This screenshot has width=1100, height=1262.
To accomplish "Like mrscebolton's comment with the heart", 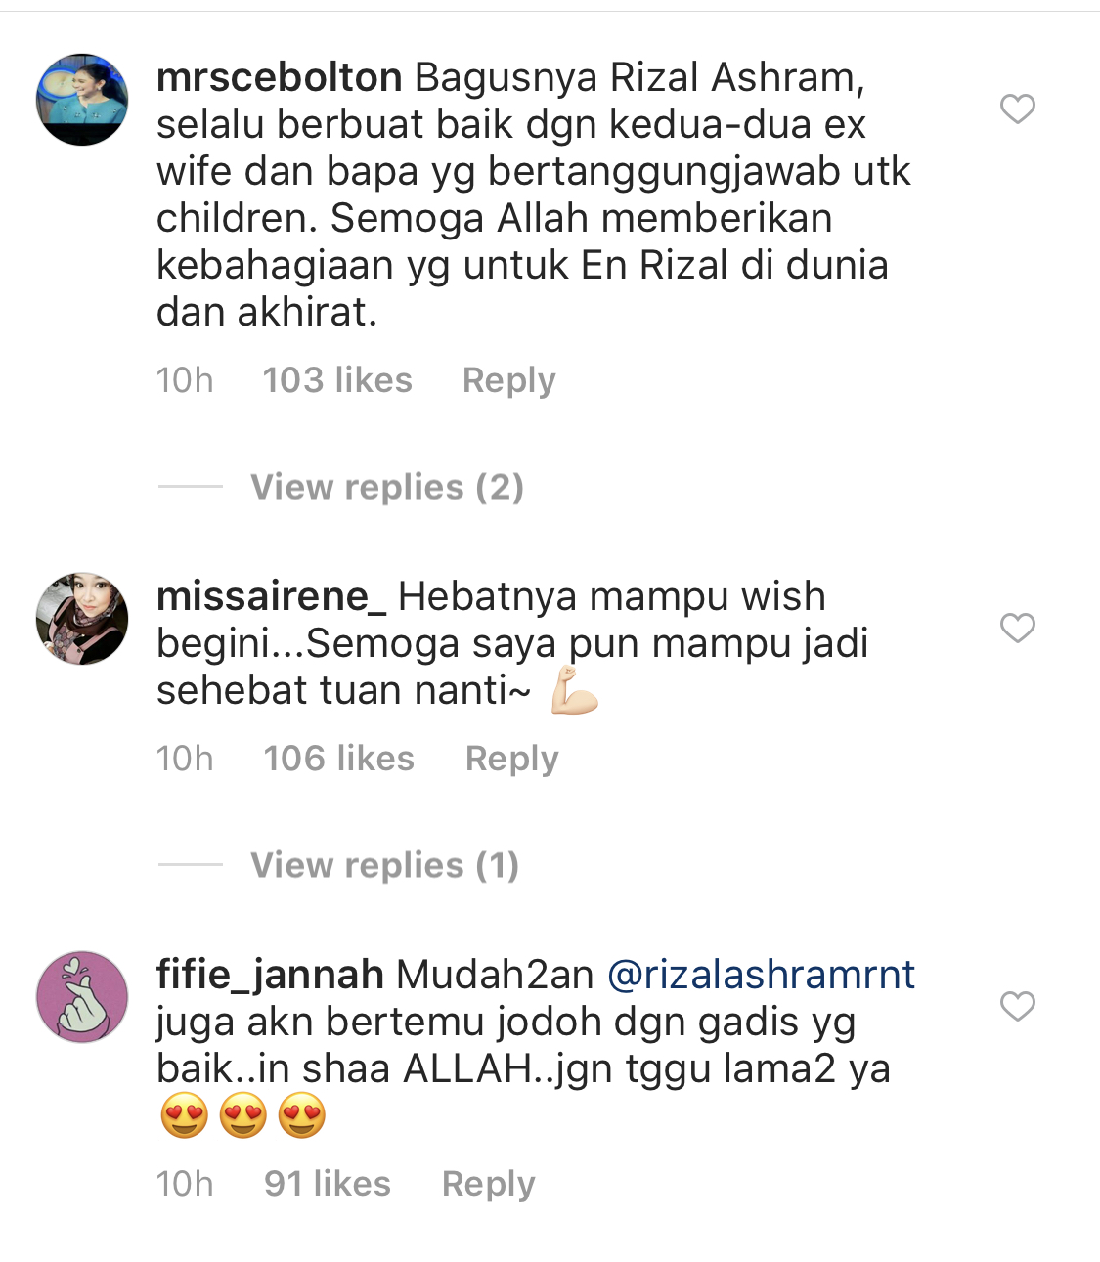I will pyautogui.click(x=1018, y=109).
